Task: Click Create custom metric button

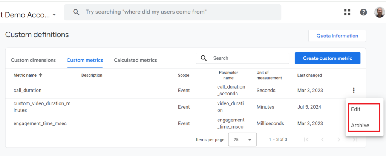Action: 328,58
